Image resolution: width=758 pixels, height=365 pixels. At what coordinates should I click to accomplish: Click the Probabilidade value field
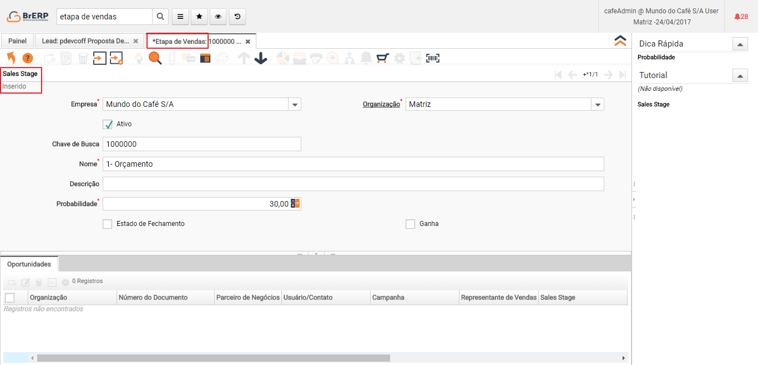(196, 204)
